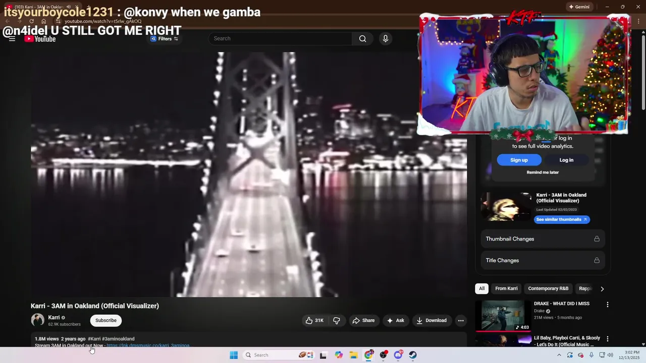Screen dimensions: 646x363
Task: Open Lil Baby, Playboi Carti, & Skooly video
Action: coord(567,341)
